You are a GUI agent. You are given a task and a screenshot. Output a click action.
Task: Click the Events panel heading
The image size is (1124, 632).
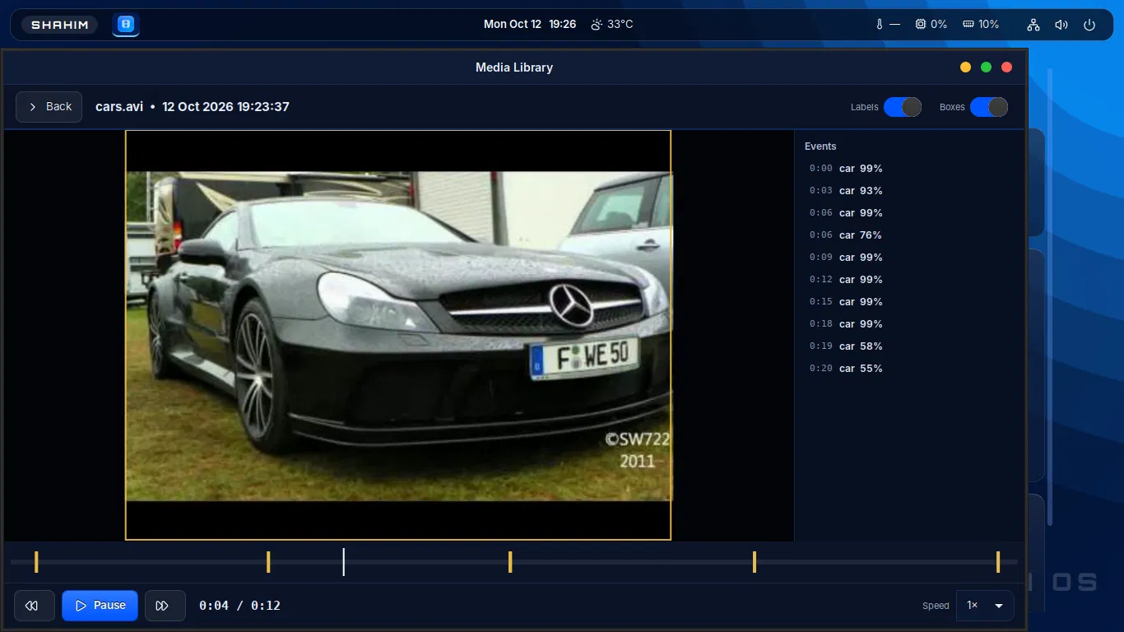coord(820,146)
